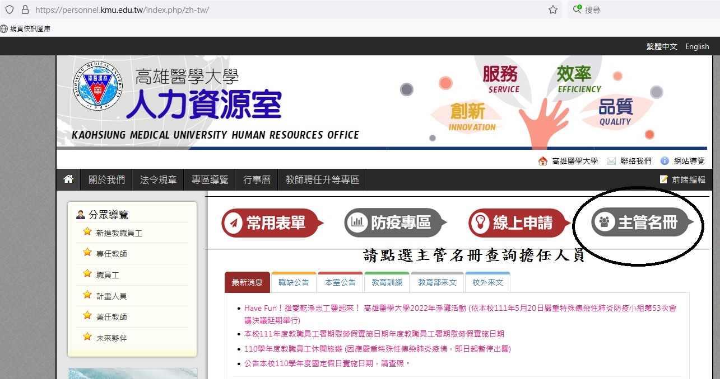720x379 pixels.
Task: Open the 教師聘任升等專區 menu
Action: 322,179
